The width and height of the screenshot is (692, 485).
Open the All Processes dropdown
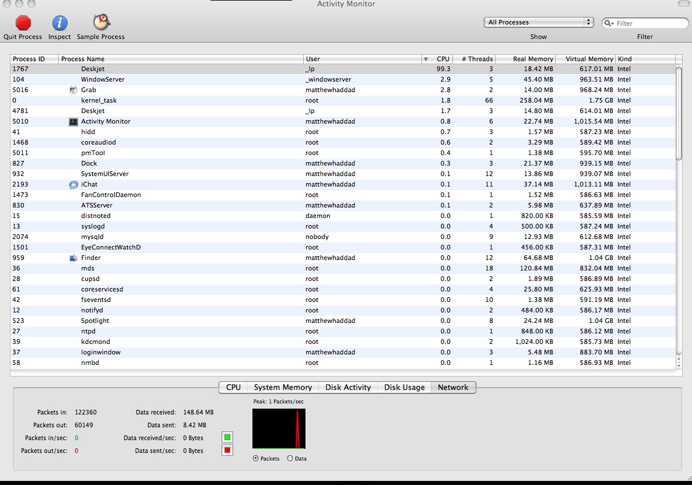pos(539,22)
